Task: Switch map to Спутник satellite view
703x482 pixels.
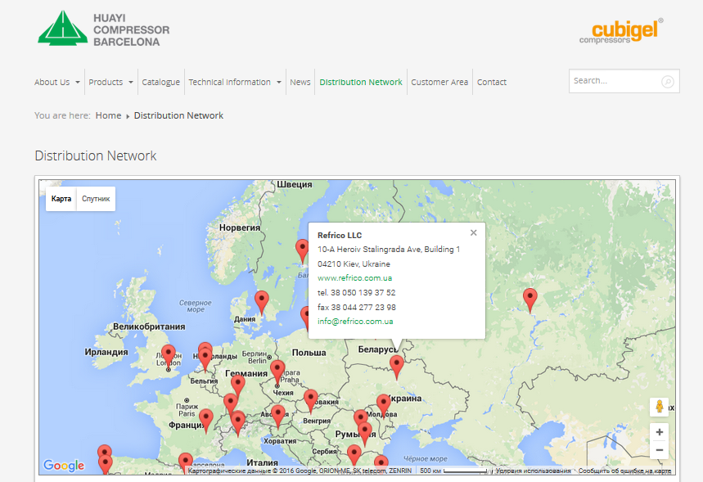Action: [x=96, y=199]
